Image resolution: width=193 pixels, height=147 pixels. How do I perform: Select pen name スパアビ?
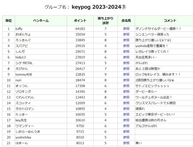(22, 46)
